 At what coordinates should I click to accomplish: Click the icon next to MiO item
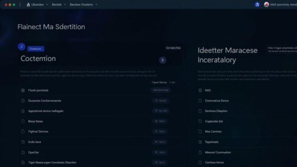point(200,90)
